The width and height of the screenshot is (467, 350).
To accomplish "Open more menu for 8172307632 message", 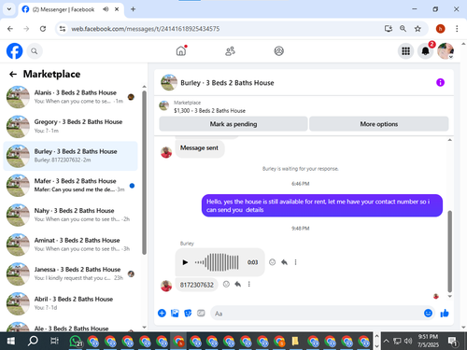I will pos(249,284).
